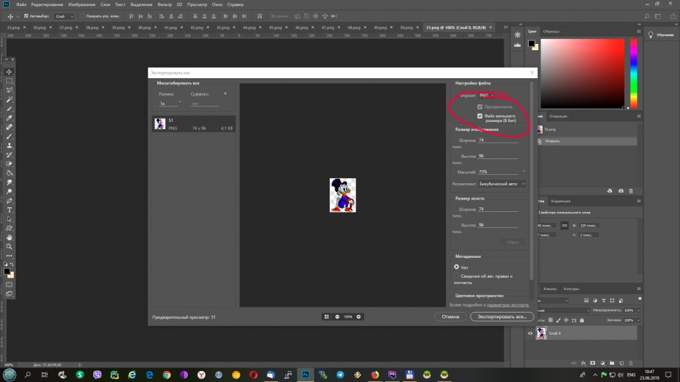Click the foreground color swatch in toolbox

click(7, 272)
